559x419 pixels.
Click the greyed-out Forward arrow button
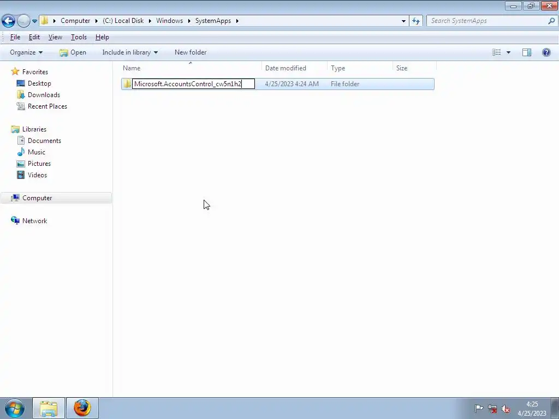point(23,21)
